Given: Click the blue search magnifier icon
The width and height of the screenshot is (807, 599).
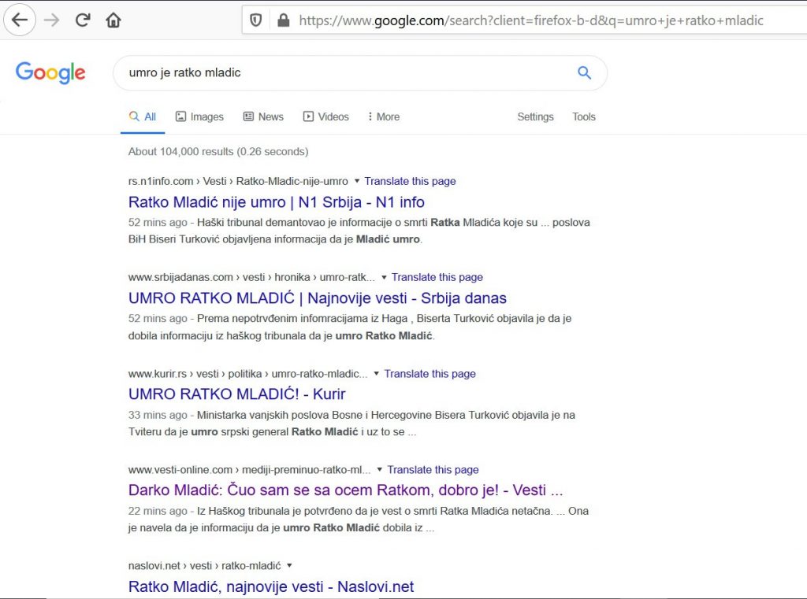Looking at the screenshot, I should tap(584, 72).
